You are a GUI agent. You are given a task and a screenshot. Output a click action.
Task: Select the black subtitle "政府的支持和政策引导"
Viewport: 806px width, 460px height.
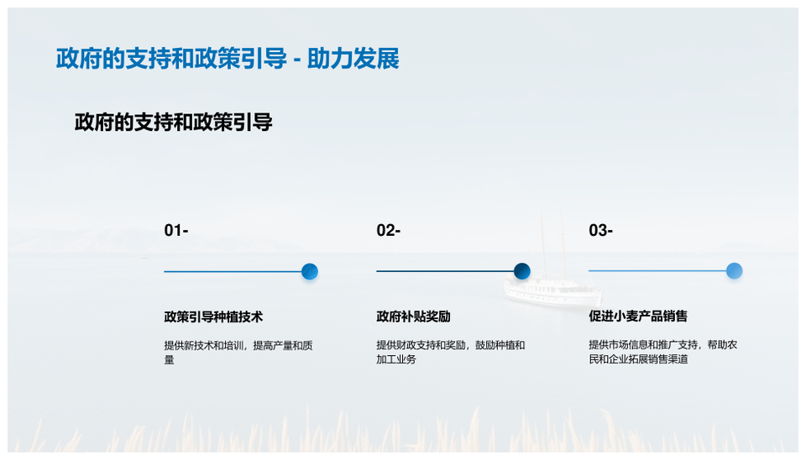click(174, 123)
